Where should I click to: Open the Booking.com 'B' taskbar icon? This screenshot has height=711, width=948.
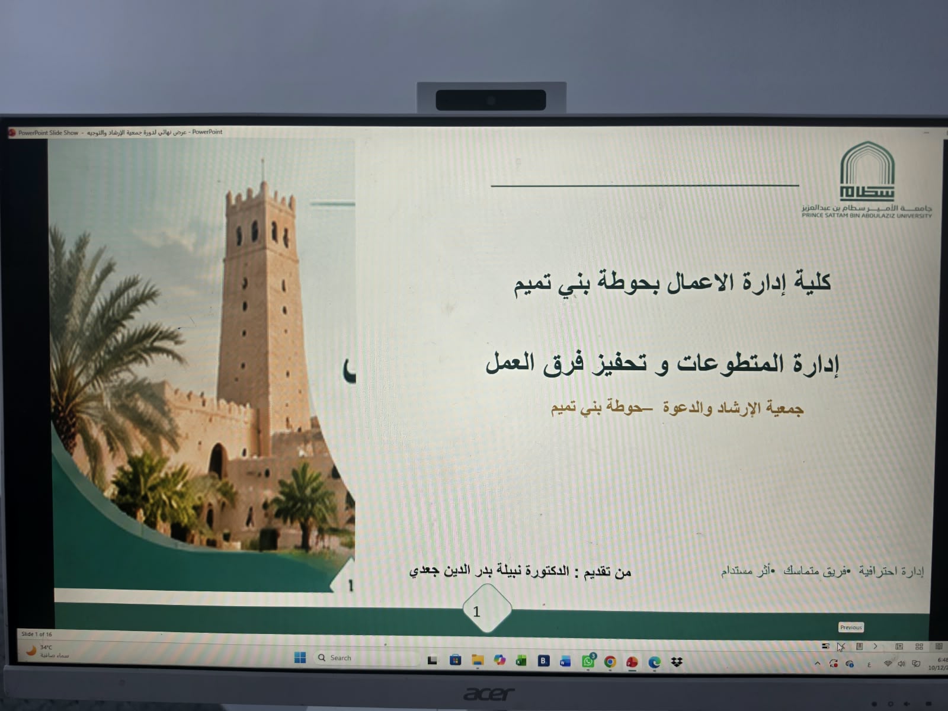click(x=543, y=661)
